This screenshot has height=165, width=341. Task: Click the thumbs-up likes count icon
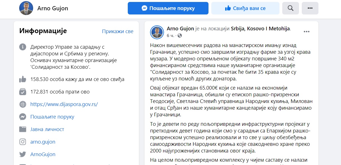click(23, 79)
